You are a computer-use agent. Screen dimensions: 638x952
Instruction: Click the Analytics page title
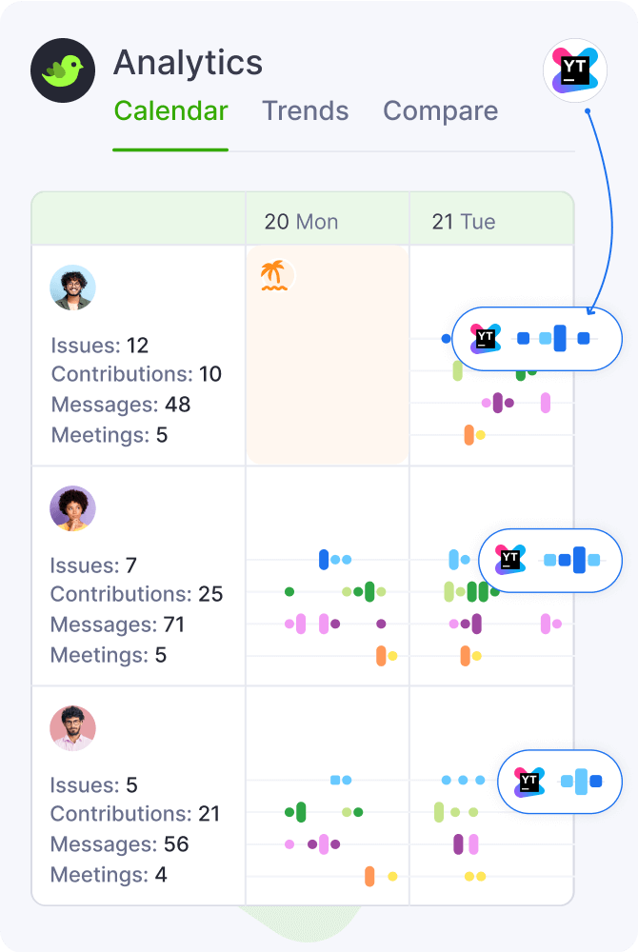188,63
